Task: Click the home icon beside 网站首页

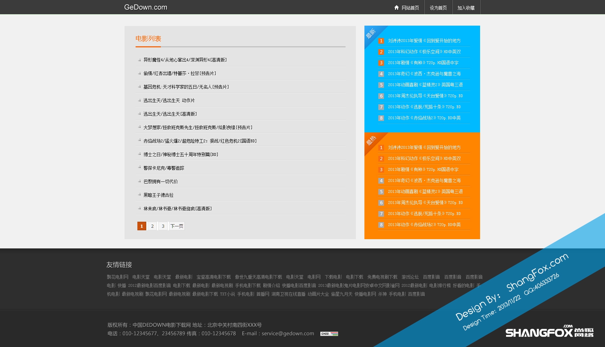Action: point(396,7)
